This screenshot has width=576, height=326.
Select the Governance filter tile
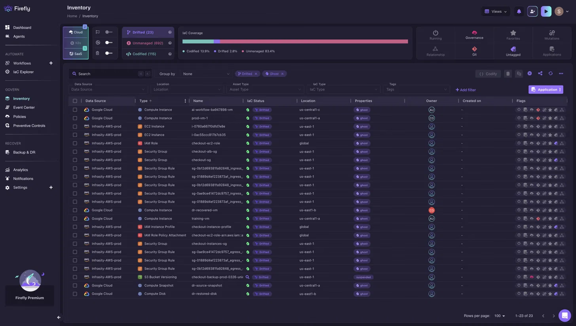(474, 35)
